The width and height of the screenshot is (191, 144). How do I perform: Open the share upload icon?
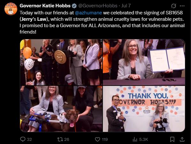click(x=182, y=140)
